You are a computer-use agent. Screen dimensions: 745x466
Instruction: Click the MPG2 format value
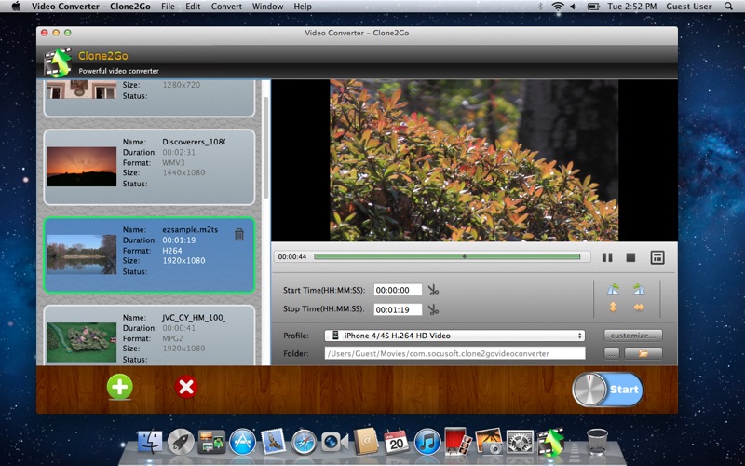click(x=172, y=338)
